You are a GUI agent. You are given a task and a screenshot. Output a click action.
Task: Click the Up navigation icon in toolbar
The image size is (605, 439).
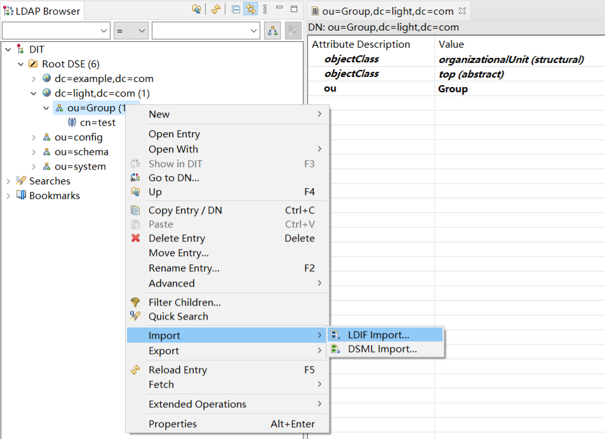click(197, 10)
